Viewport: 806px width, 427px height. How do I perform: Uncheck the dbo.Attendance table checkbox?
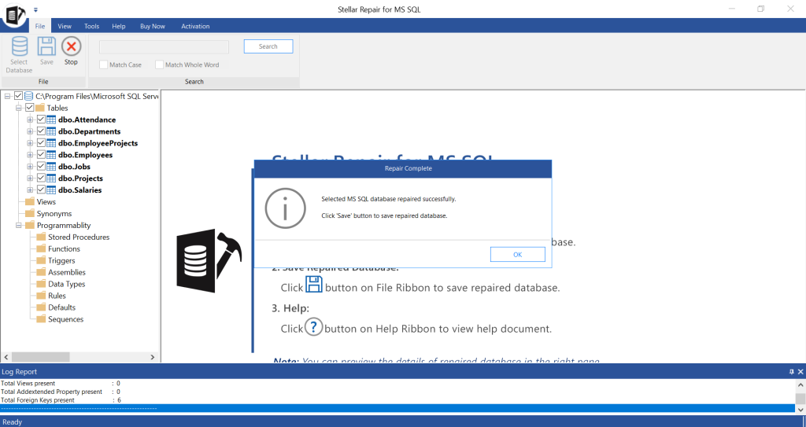coord(41,120)
